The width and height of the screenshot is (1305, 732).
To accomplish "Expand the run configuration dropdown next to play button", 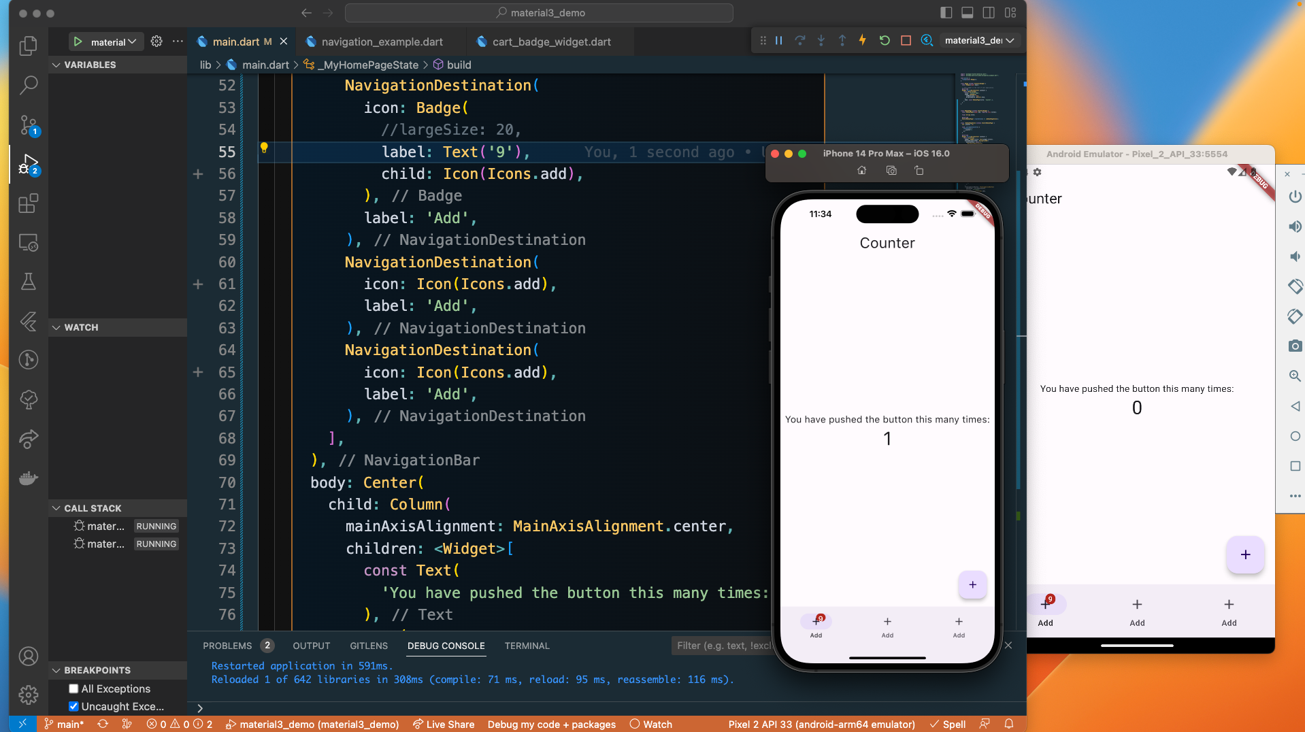I will point(132,41).
